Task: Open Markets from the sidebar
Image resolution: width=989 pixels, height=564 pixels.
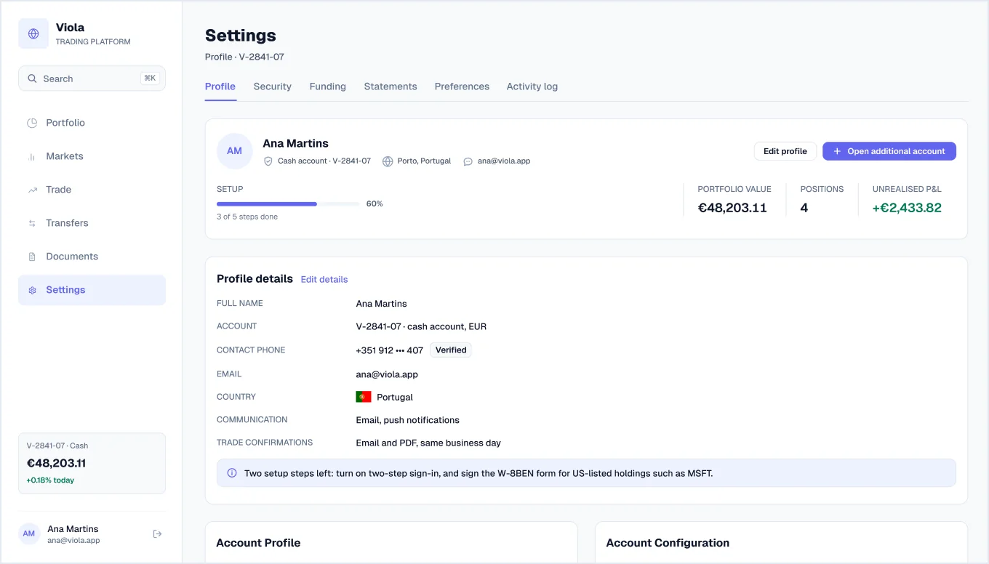Action: (x=92, y=156)
